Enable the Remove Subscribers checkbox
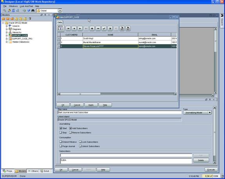The width and height of the screenshot is (225, 179). click(70, 132)
